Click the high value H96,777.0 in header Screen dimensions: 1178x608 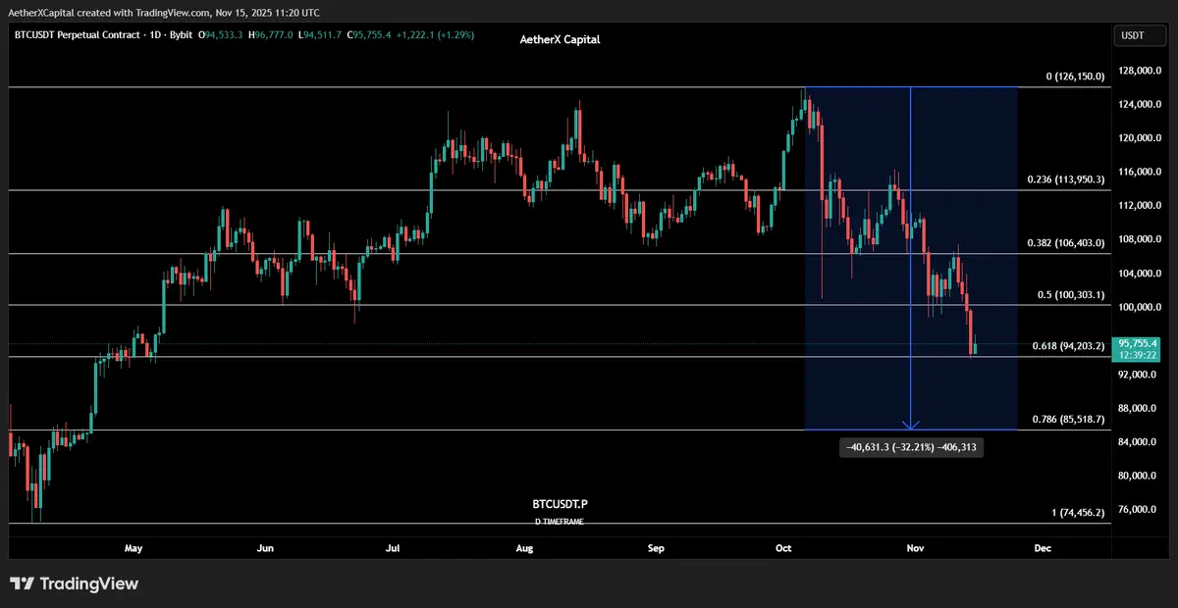click(x=271, y=35)
